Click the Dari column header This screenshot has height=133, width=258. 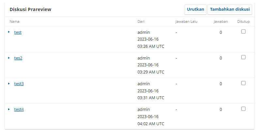tap(141, 21)
